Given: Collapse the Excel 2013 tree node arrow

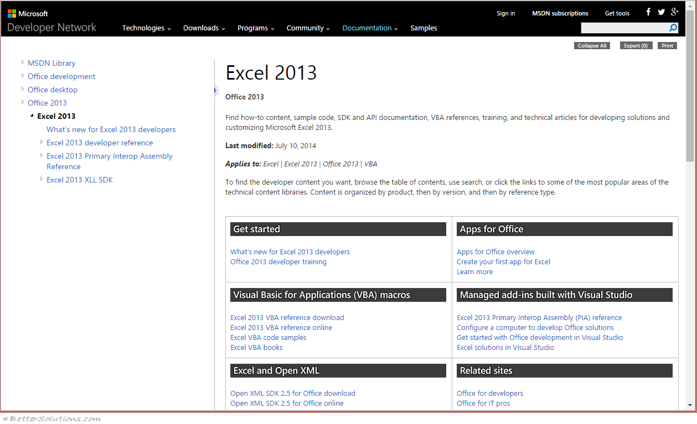Looking at the screenshot, I should click(x=32, y=116).
